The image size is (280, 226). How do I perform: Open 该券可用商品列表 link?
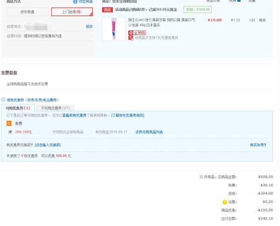[149, 132]
